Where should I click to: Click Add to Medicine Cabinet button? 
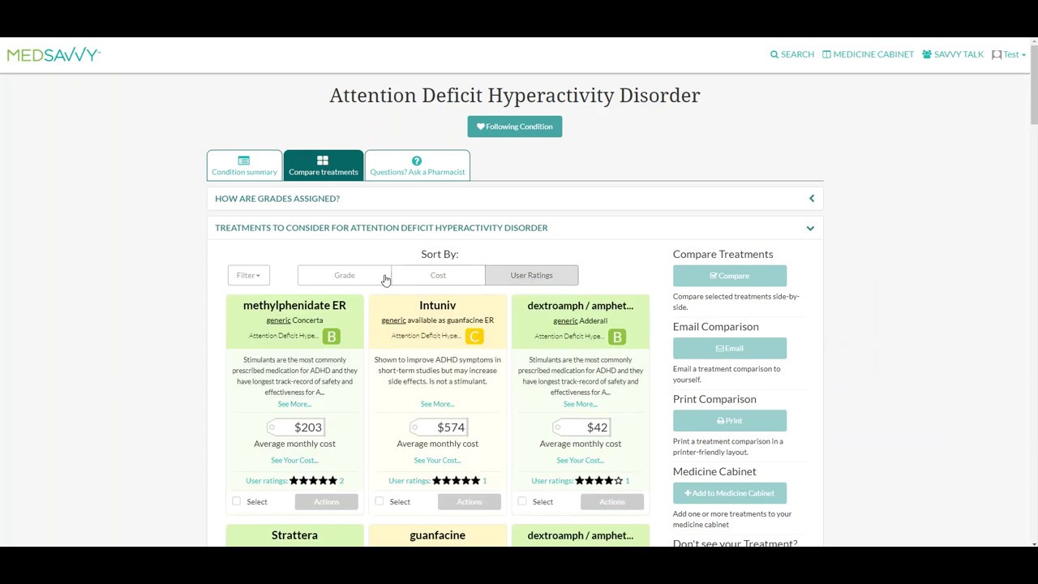tap(729, 493)
